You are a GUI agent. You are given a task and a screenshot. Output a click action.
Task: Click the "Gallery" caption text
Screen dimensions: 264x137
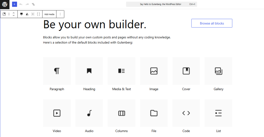(x=219, y=89)
